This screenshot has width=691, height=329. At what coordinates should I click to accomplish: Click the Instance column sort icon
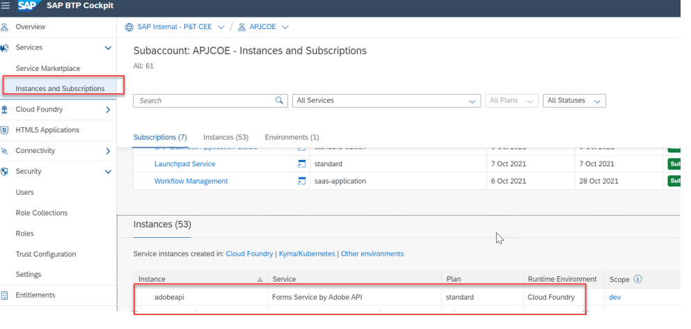tap(260, 279)
